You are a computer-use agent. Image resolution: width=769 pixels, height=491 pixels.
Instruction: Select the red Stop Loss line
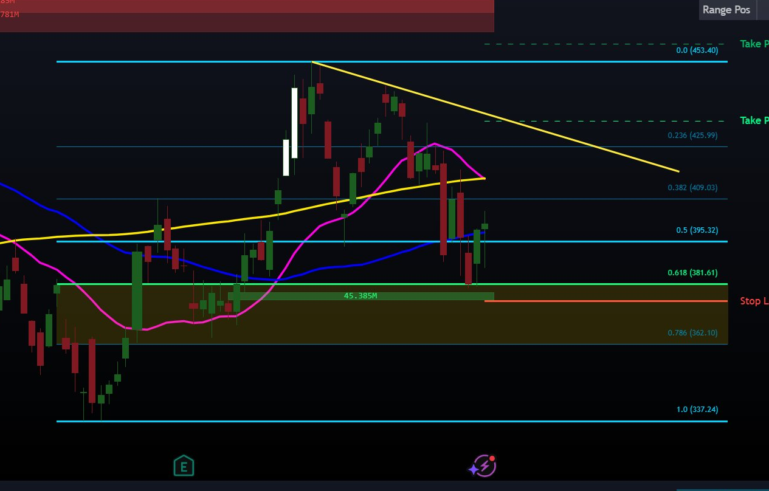(x=605, y=301)
